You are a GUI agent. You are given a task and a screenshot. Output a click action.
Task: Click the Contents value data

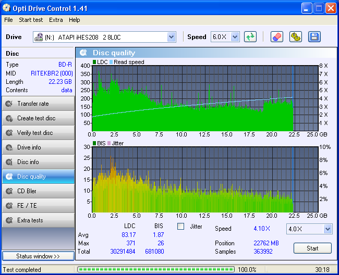click(x=67, y=90)
